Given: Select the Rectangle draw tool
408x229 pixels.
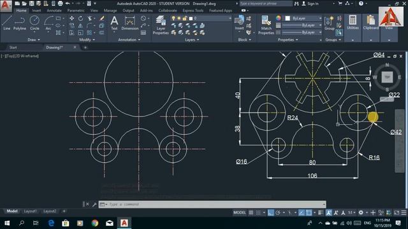Looking at the screenshot, I should coord(58,18).
